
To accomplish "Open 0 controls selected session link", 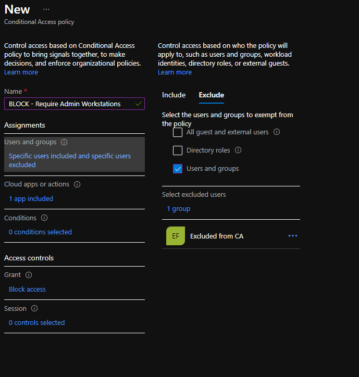I will coord(36,322).
